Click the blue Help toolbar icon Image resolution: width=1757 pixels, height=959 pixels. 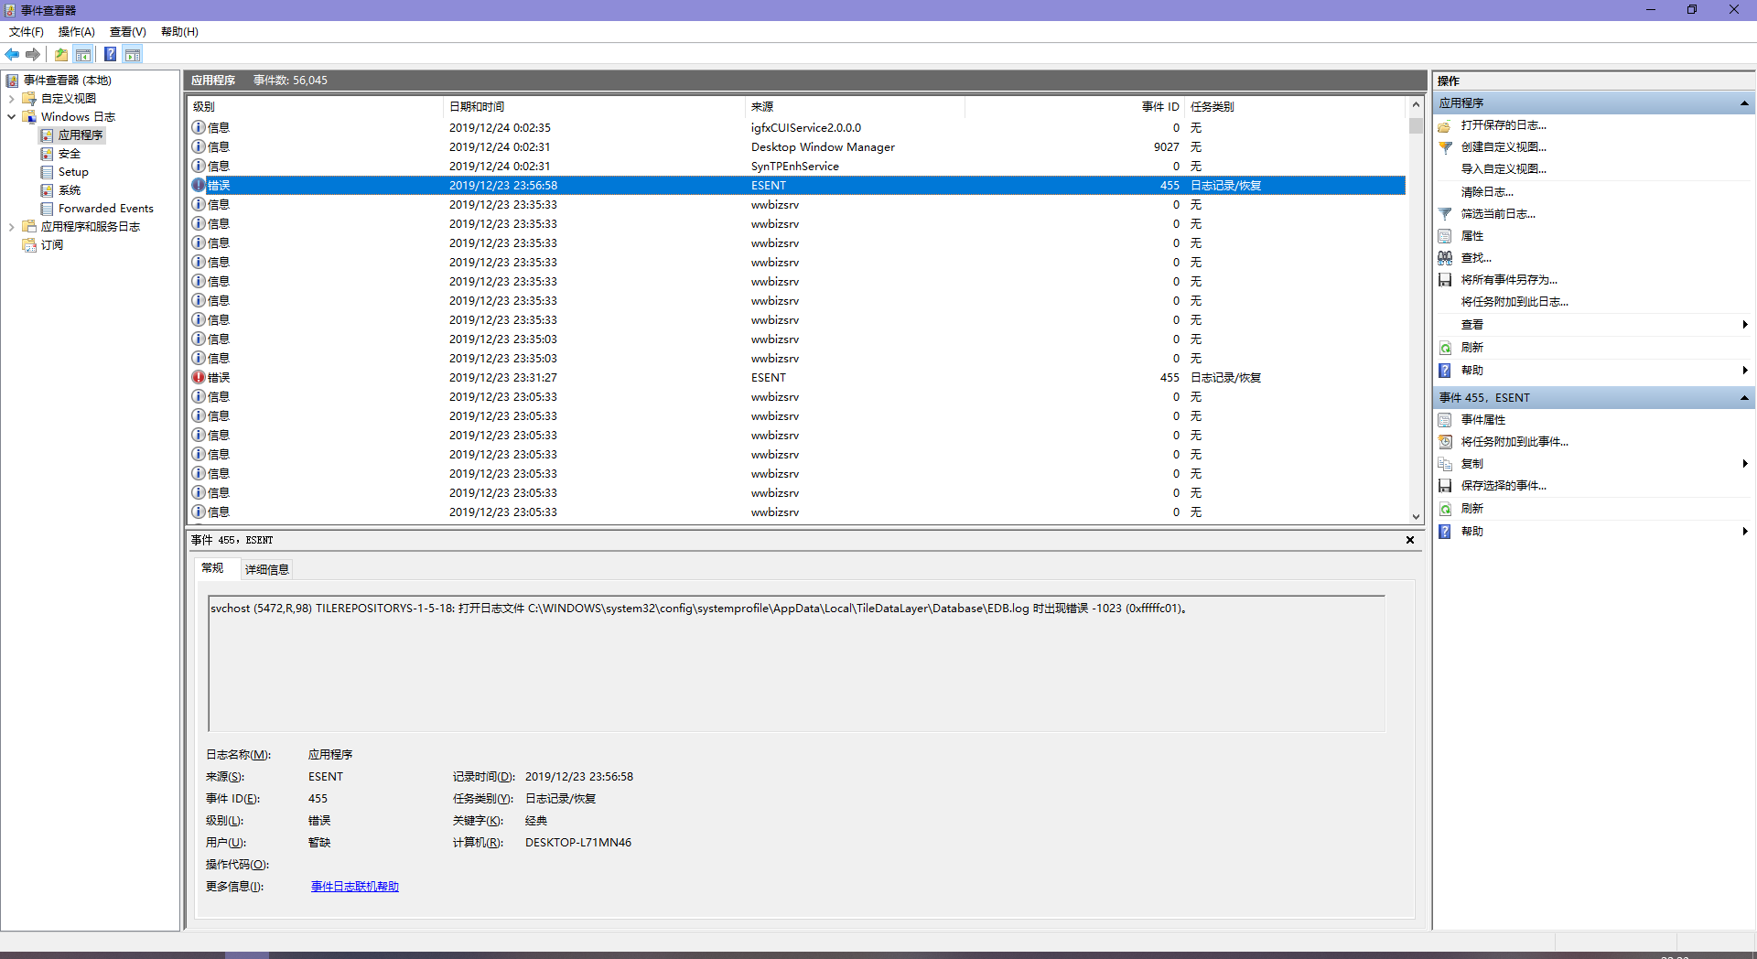[110, 55]
